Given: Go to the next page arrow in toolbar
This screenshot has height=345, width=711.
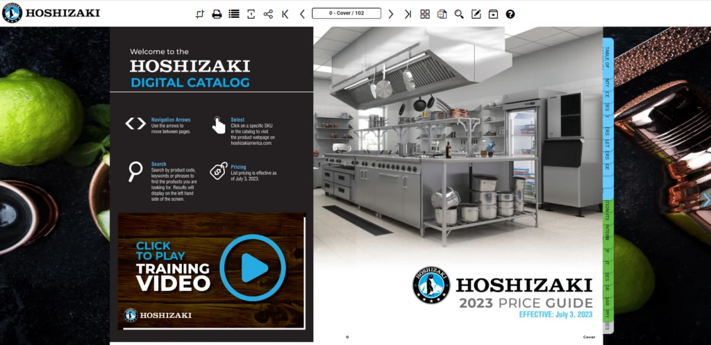Looking at the screenshot, I should pos(390,14).
